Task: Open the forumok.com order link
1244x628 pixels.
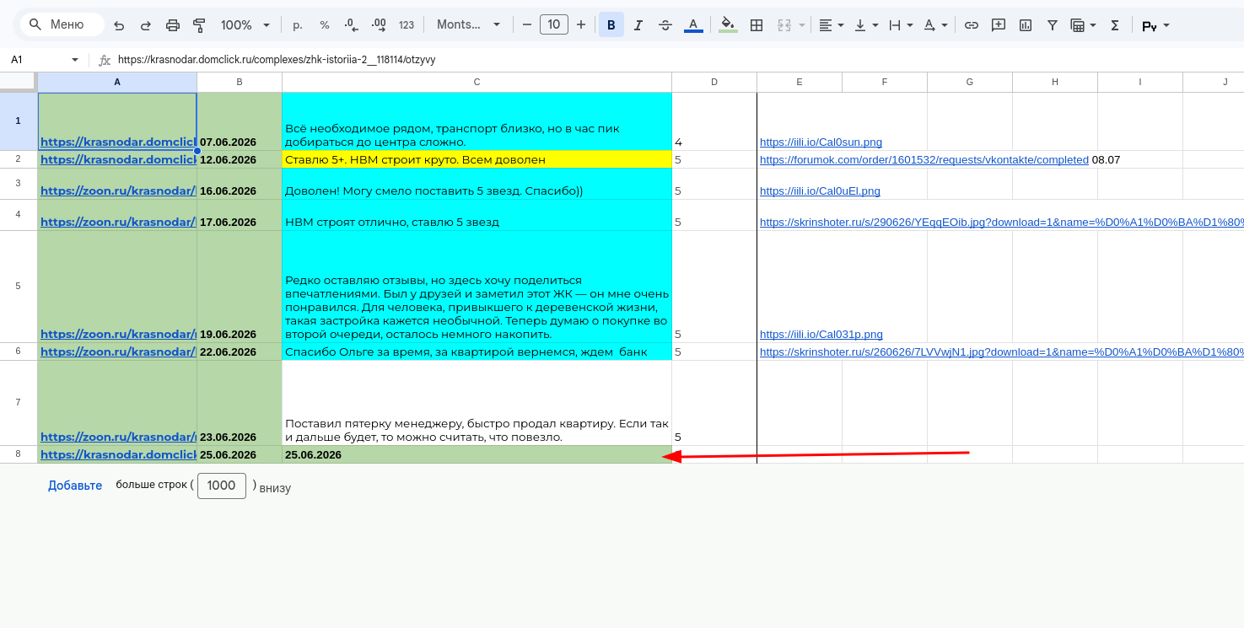Action: point(924,159)
